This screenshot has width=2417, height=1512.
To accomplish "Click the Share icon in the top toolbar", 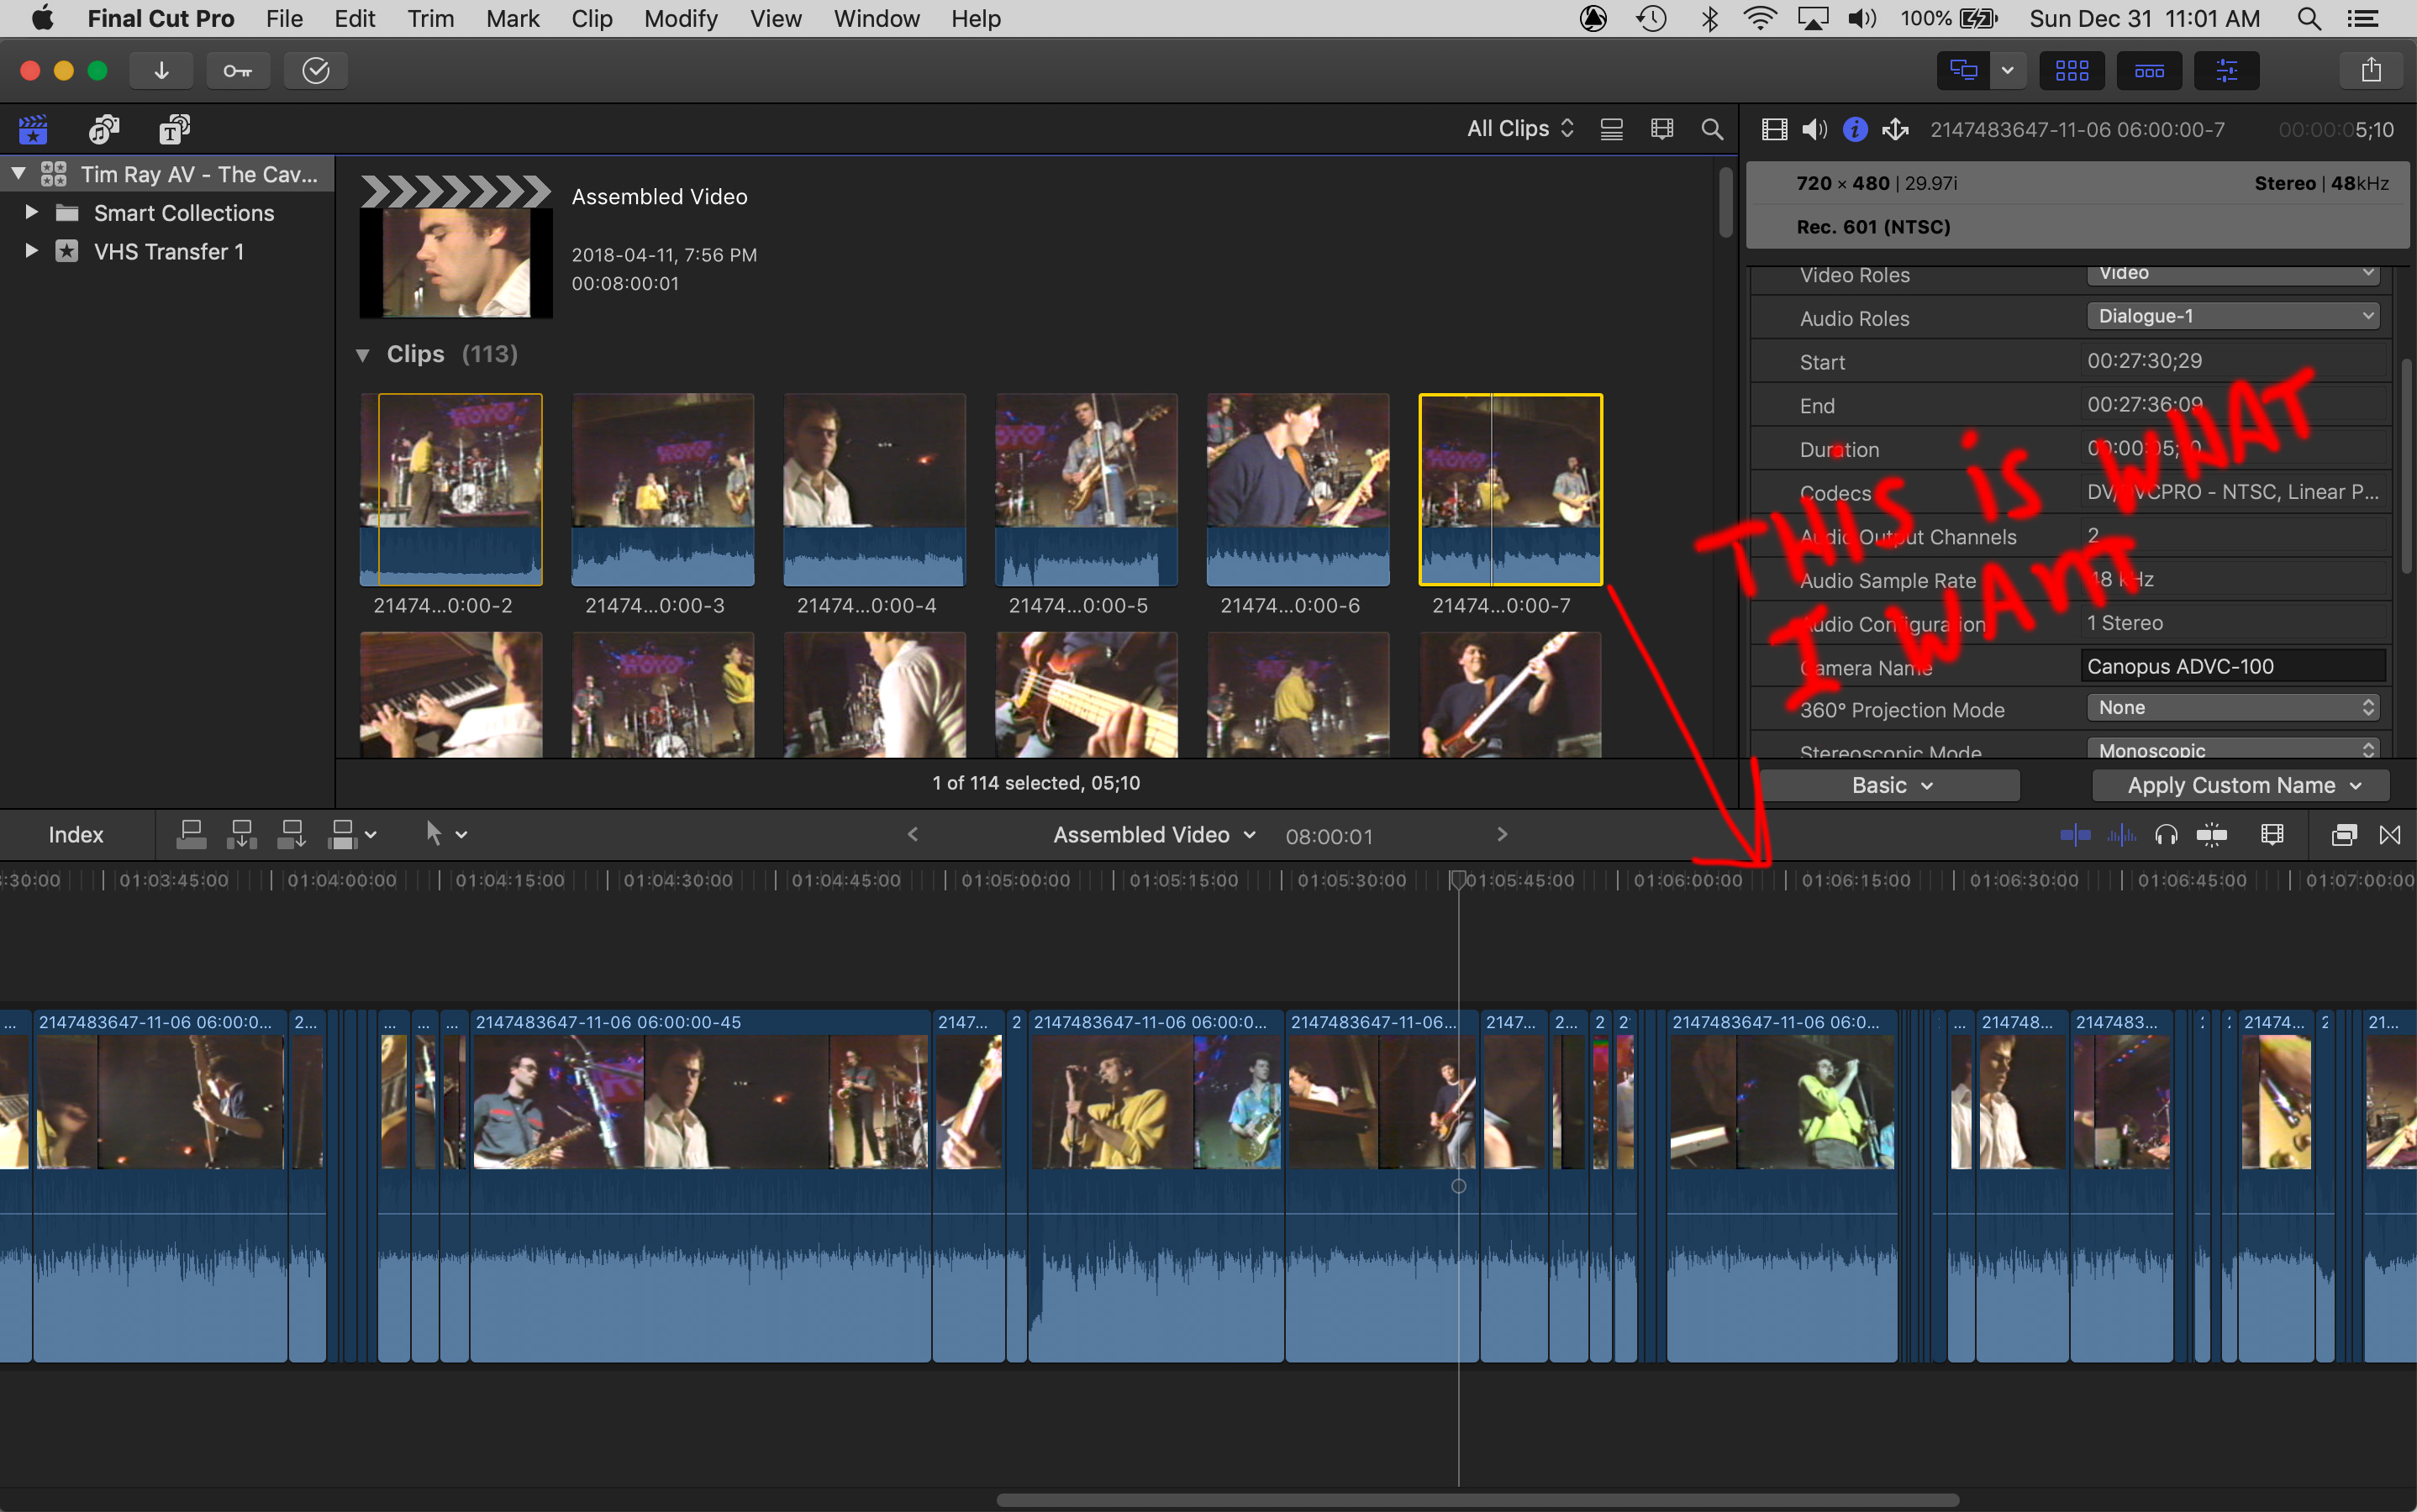I will pyautogui.click(x=2372, y=69).
